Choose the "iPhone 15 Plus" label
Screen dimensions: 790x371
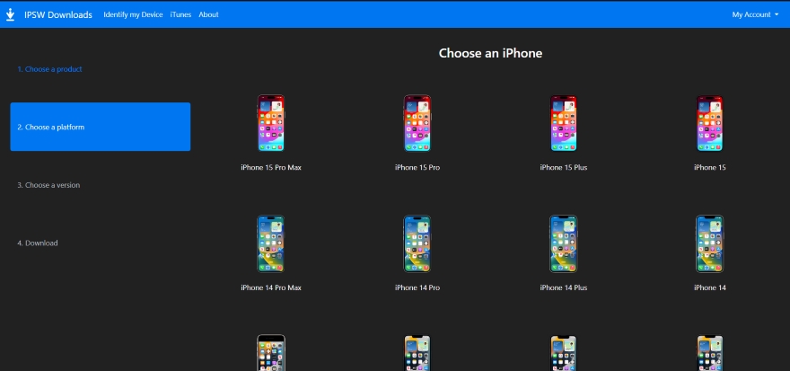point(563,167)
